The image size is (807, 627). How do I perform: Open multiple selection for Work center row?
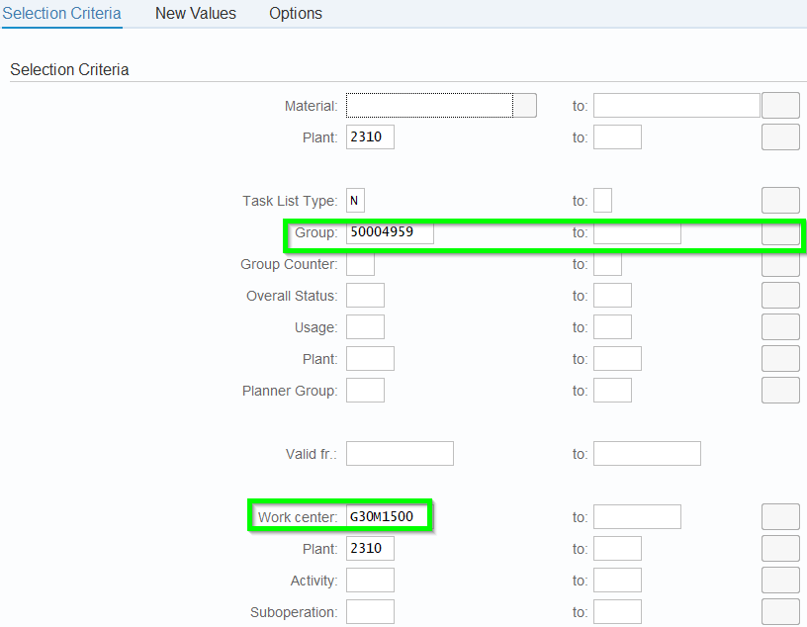[x=780, y=517]
